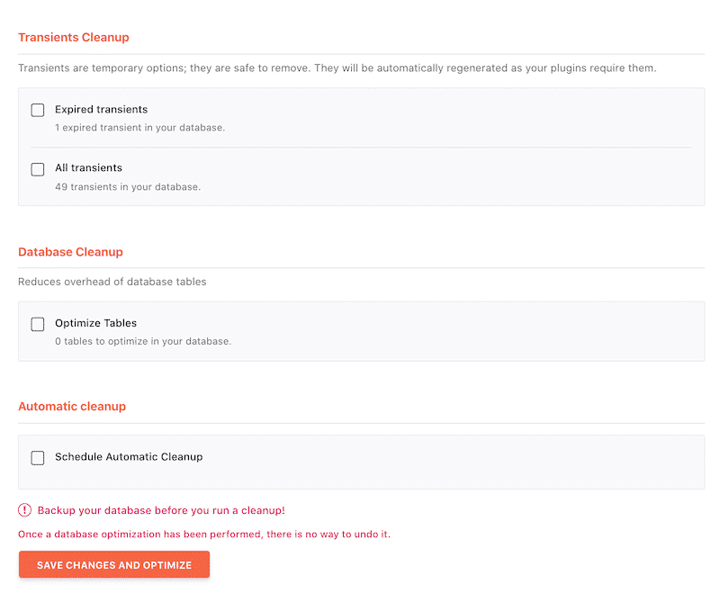Click SAVE CHANGES AND OPTIMIZE
Image resolution: width=720 pixels, height=611 pixels.
tap(113, 564)
